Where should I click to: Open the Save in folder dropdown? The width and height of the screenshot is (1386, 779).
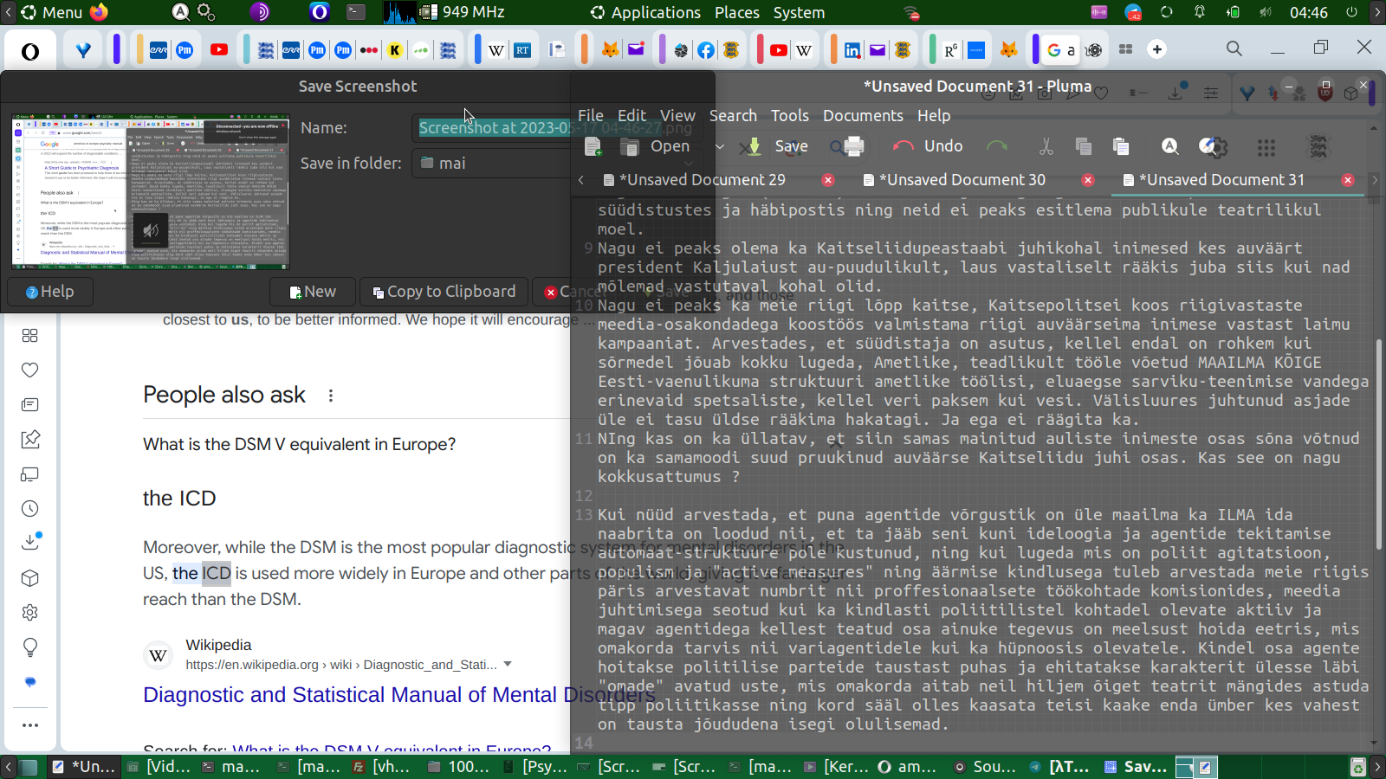490,163
